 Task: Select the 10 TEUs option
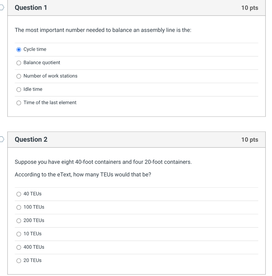point(19,234)
